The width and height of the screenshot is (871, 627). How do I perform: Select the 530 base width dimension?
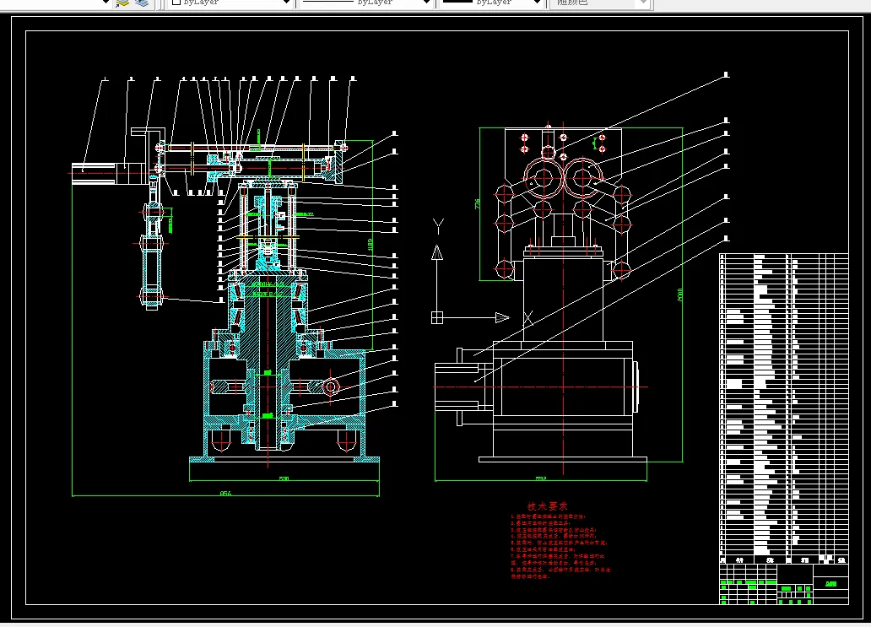click(x=284, y=478)
